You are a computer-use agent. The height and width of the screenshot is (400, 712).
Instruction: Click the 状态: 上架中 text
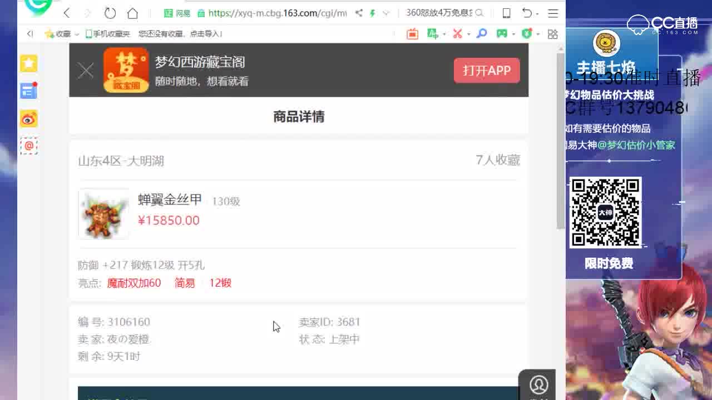point(329,339)
